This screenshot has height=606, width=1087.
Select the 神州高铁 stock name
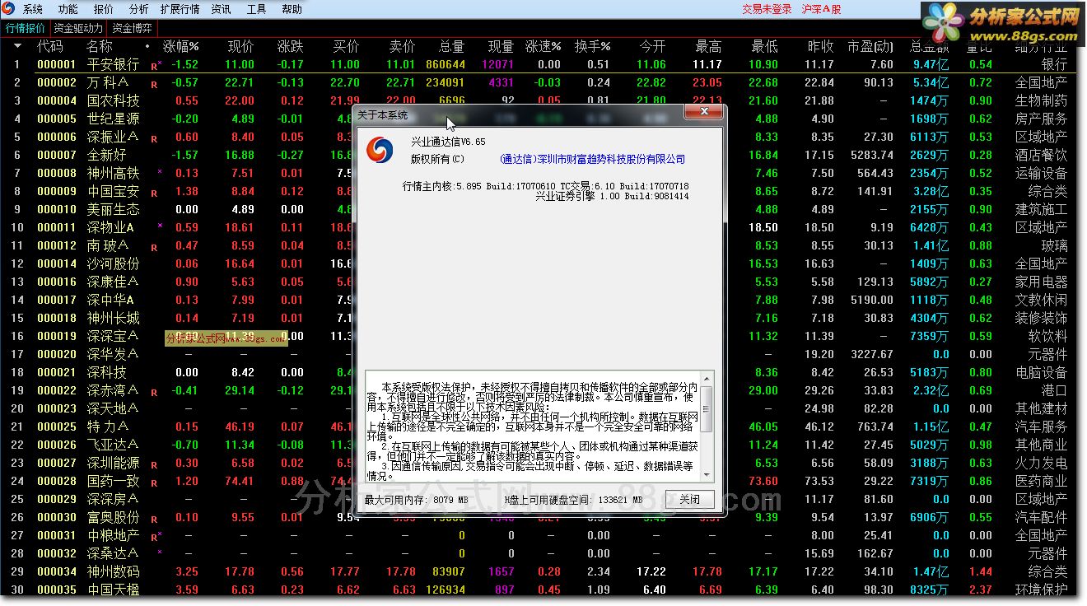[x=114, y=173]
